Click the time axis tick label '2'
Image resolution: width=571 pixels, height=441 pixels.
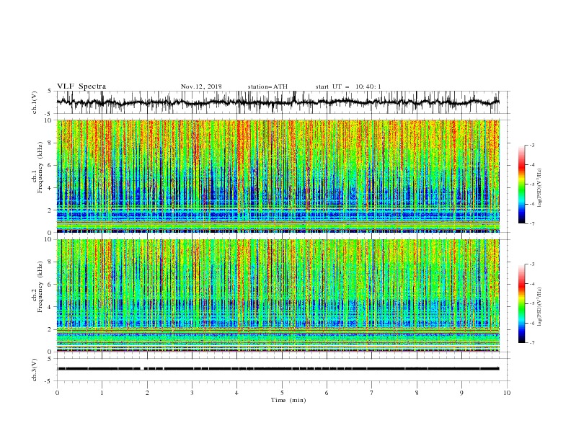coord(147,393)
